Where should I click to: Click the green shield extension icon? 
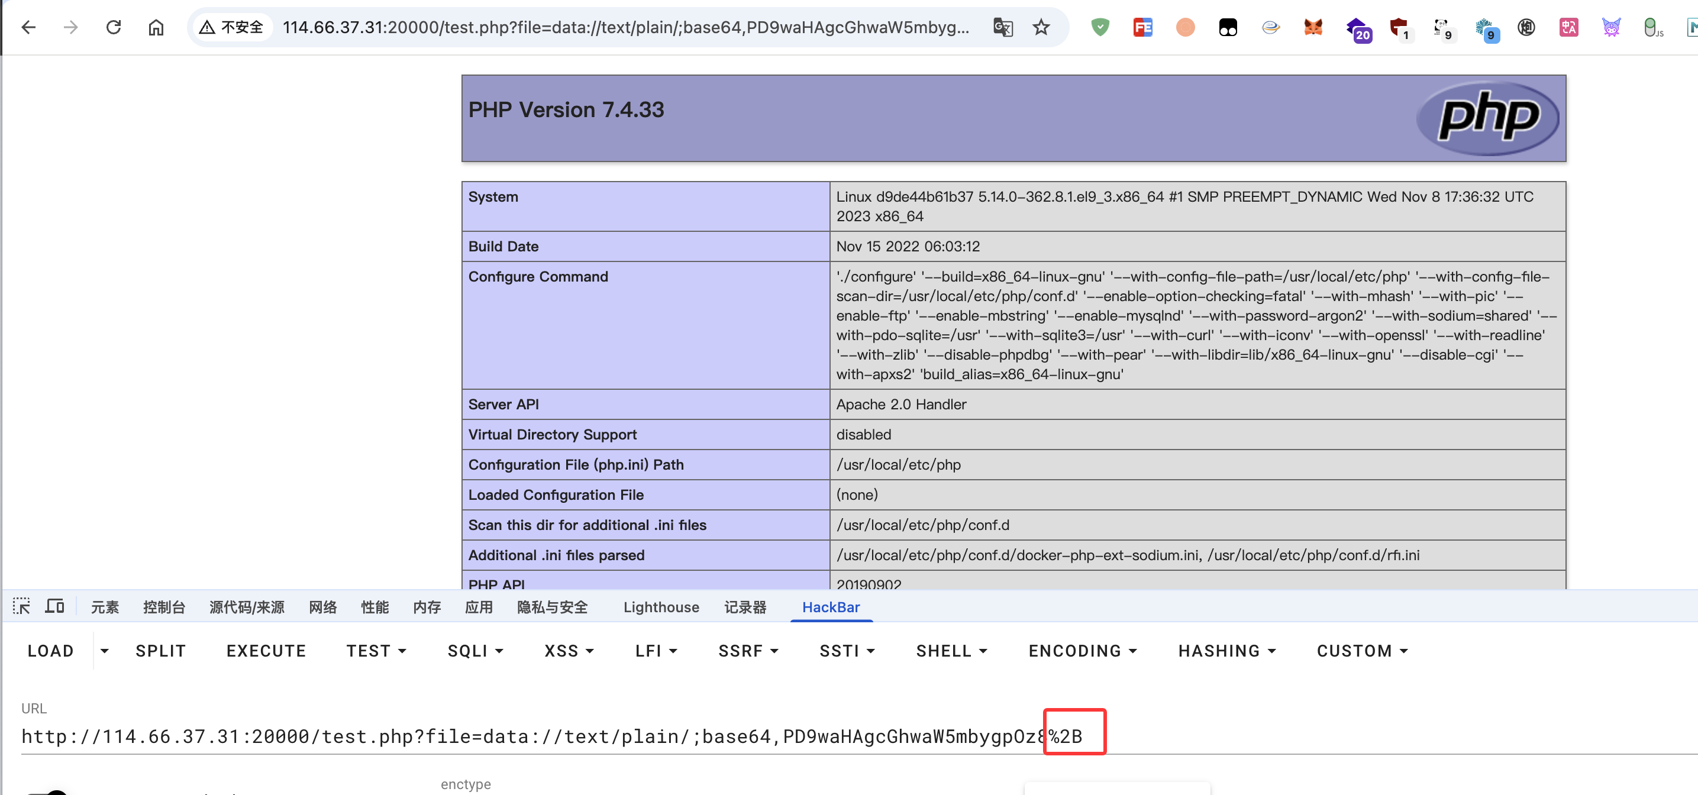(x=1099, y=27)
